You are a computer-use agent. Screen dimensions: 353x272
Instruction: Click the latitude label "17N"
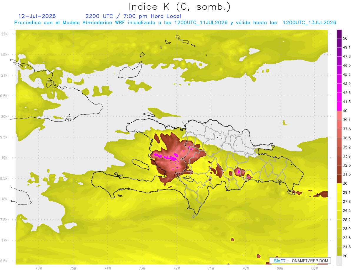point(5,240)
